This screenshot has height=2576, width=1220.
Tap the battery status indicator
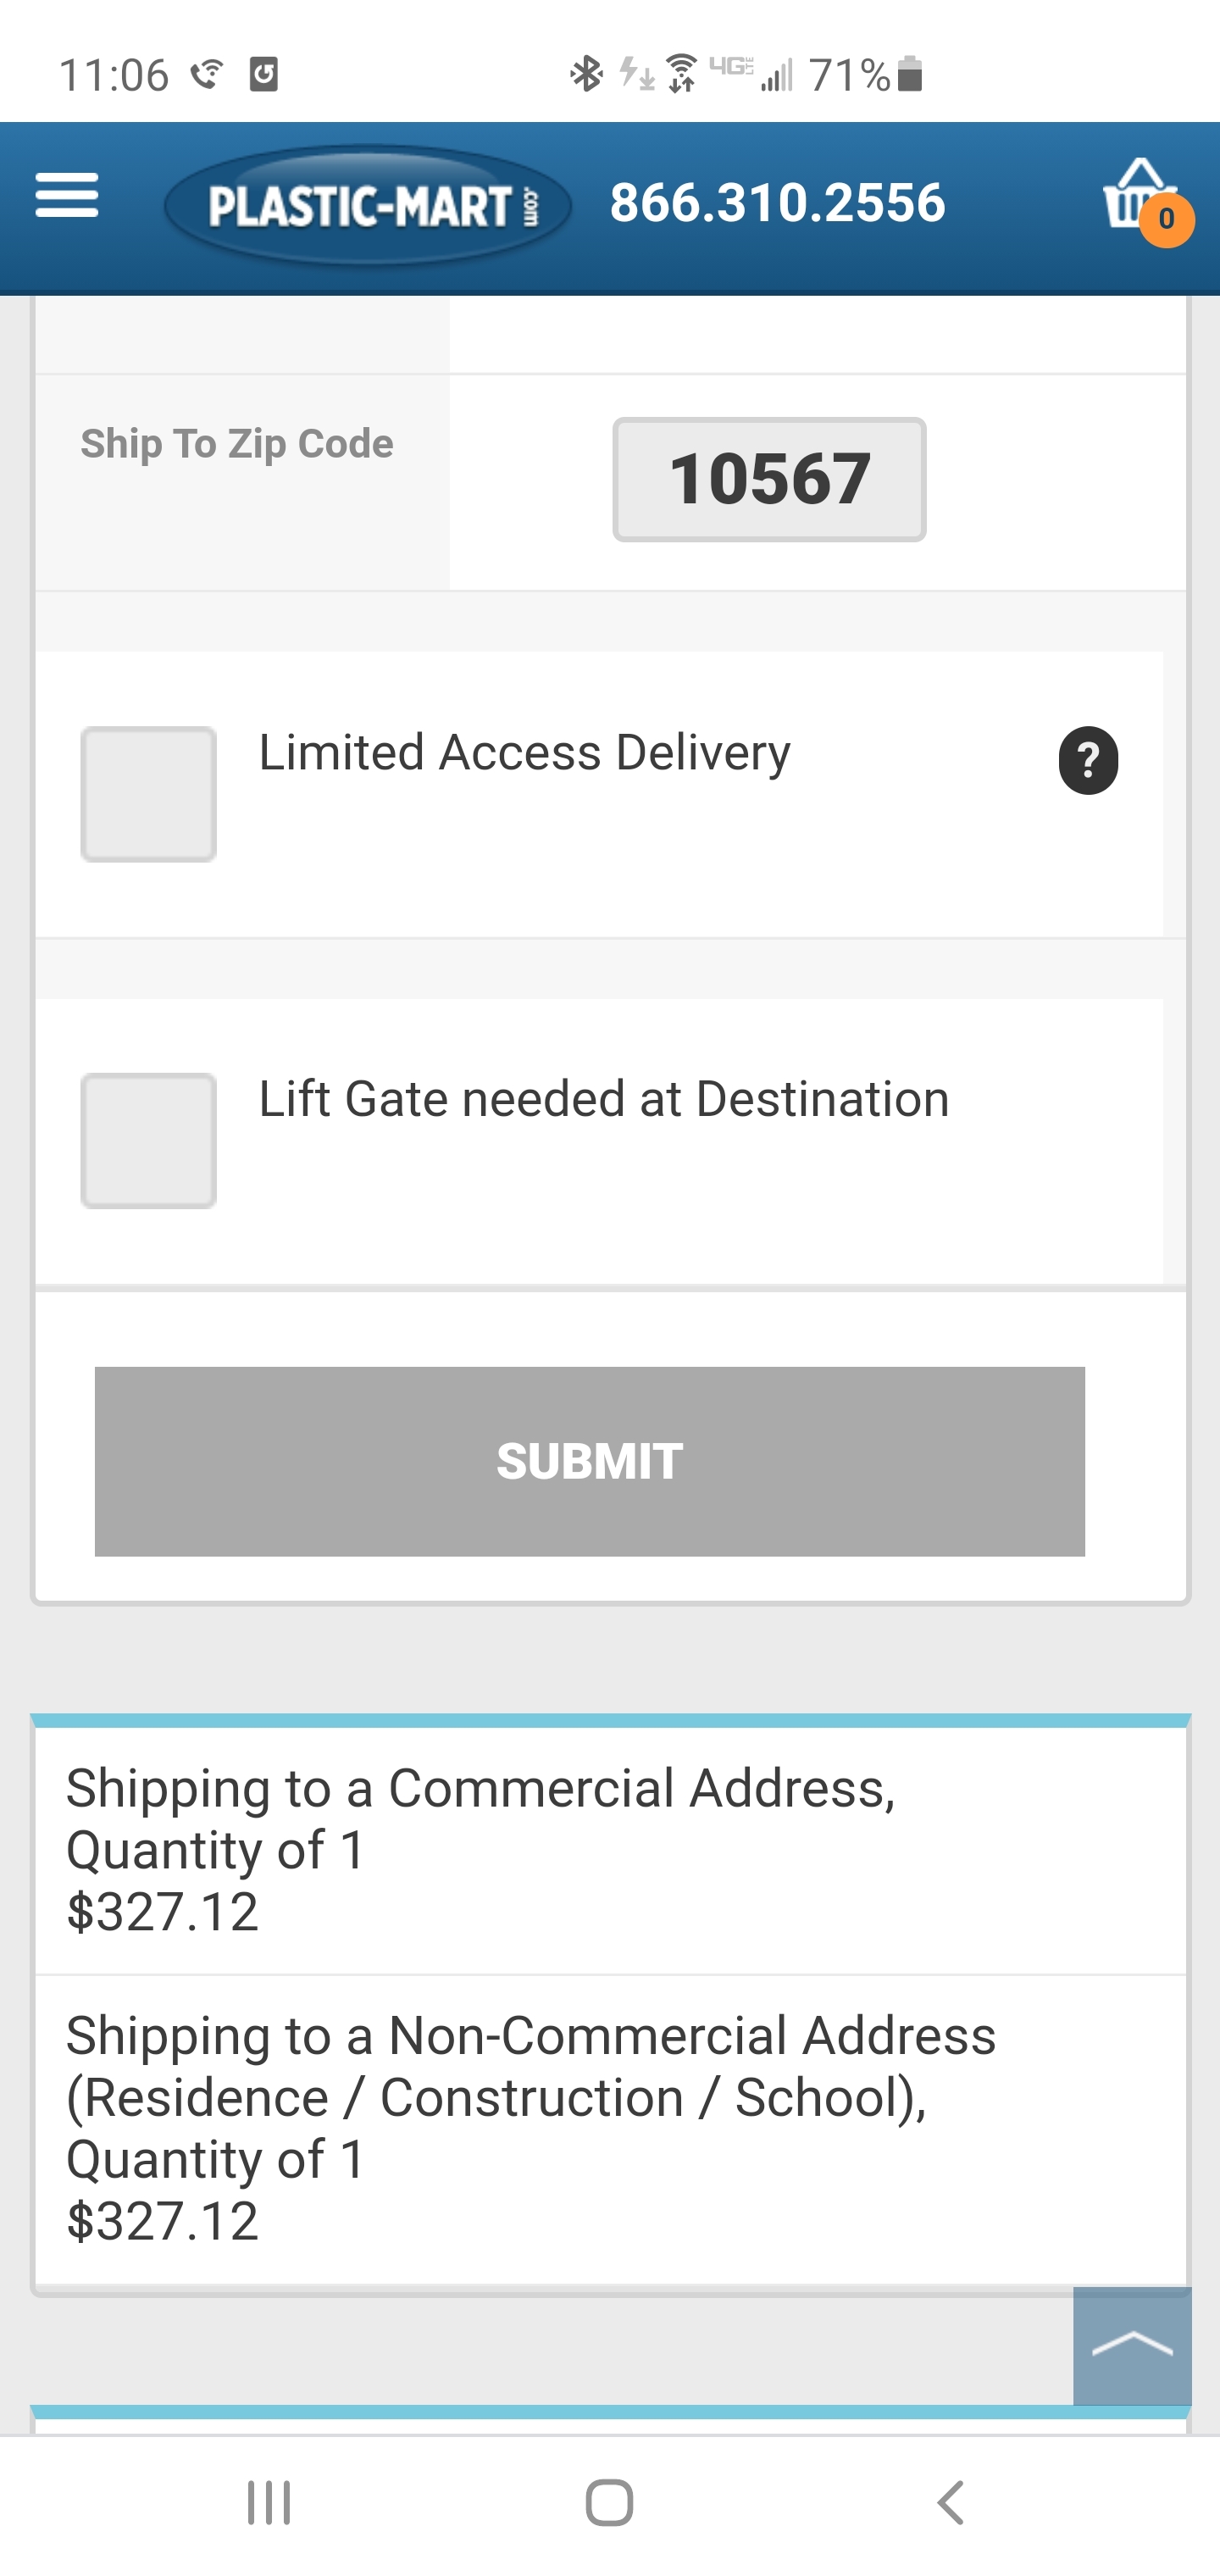[909, 74]
